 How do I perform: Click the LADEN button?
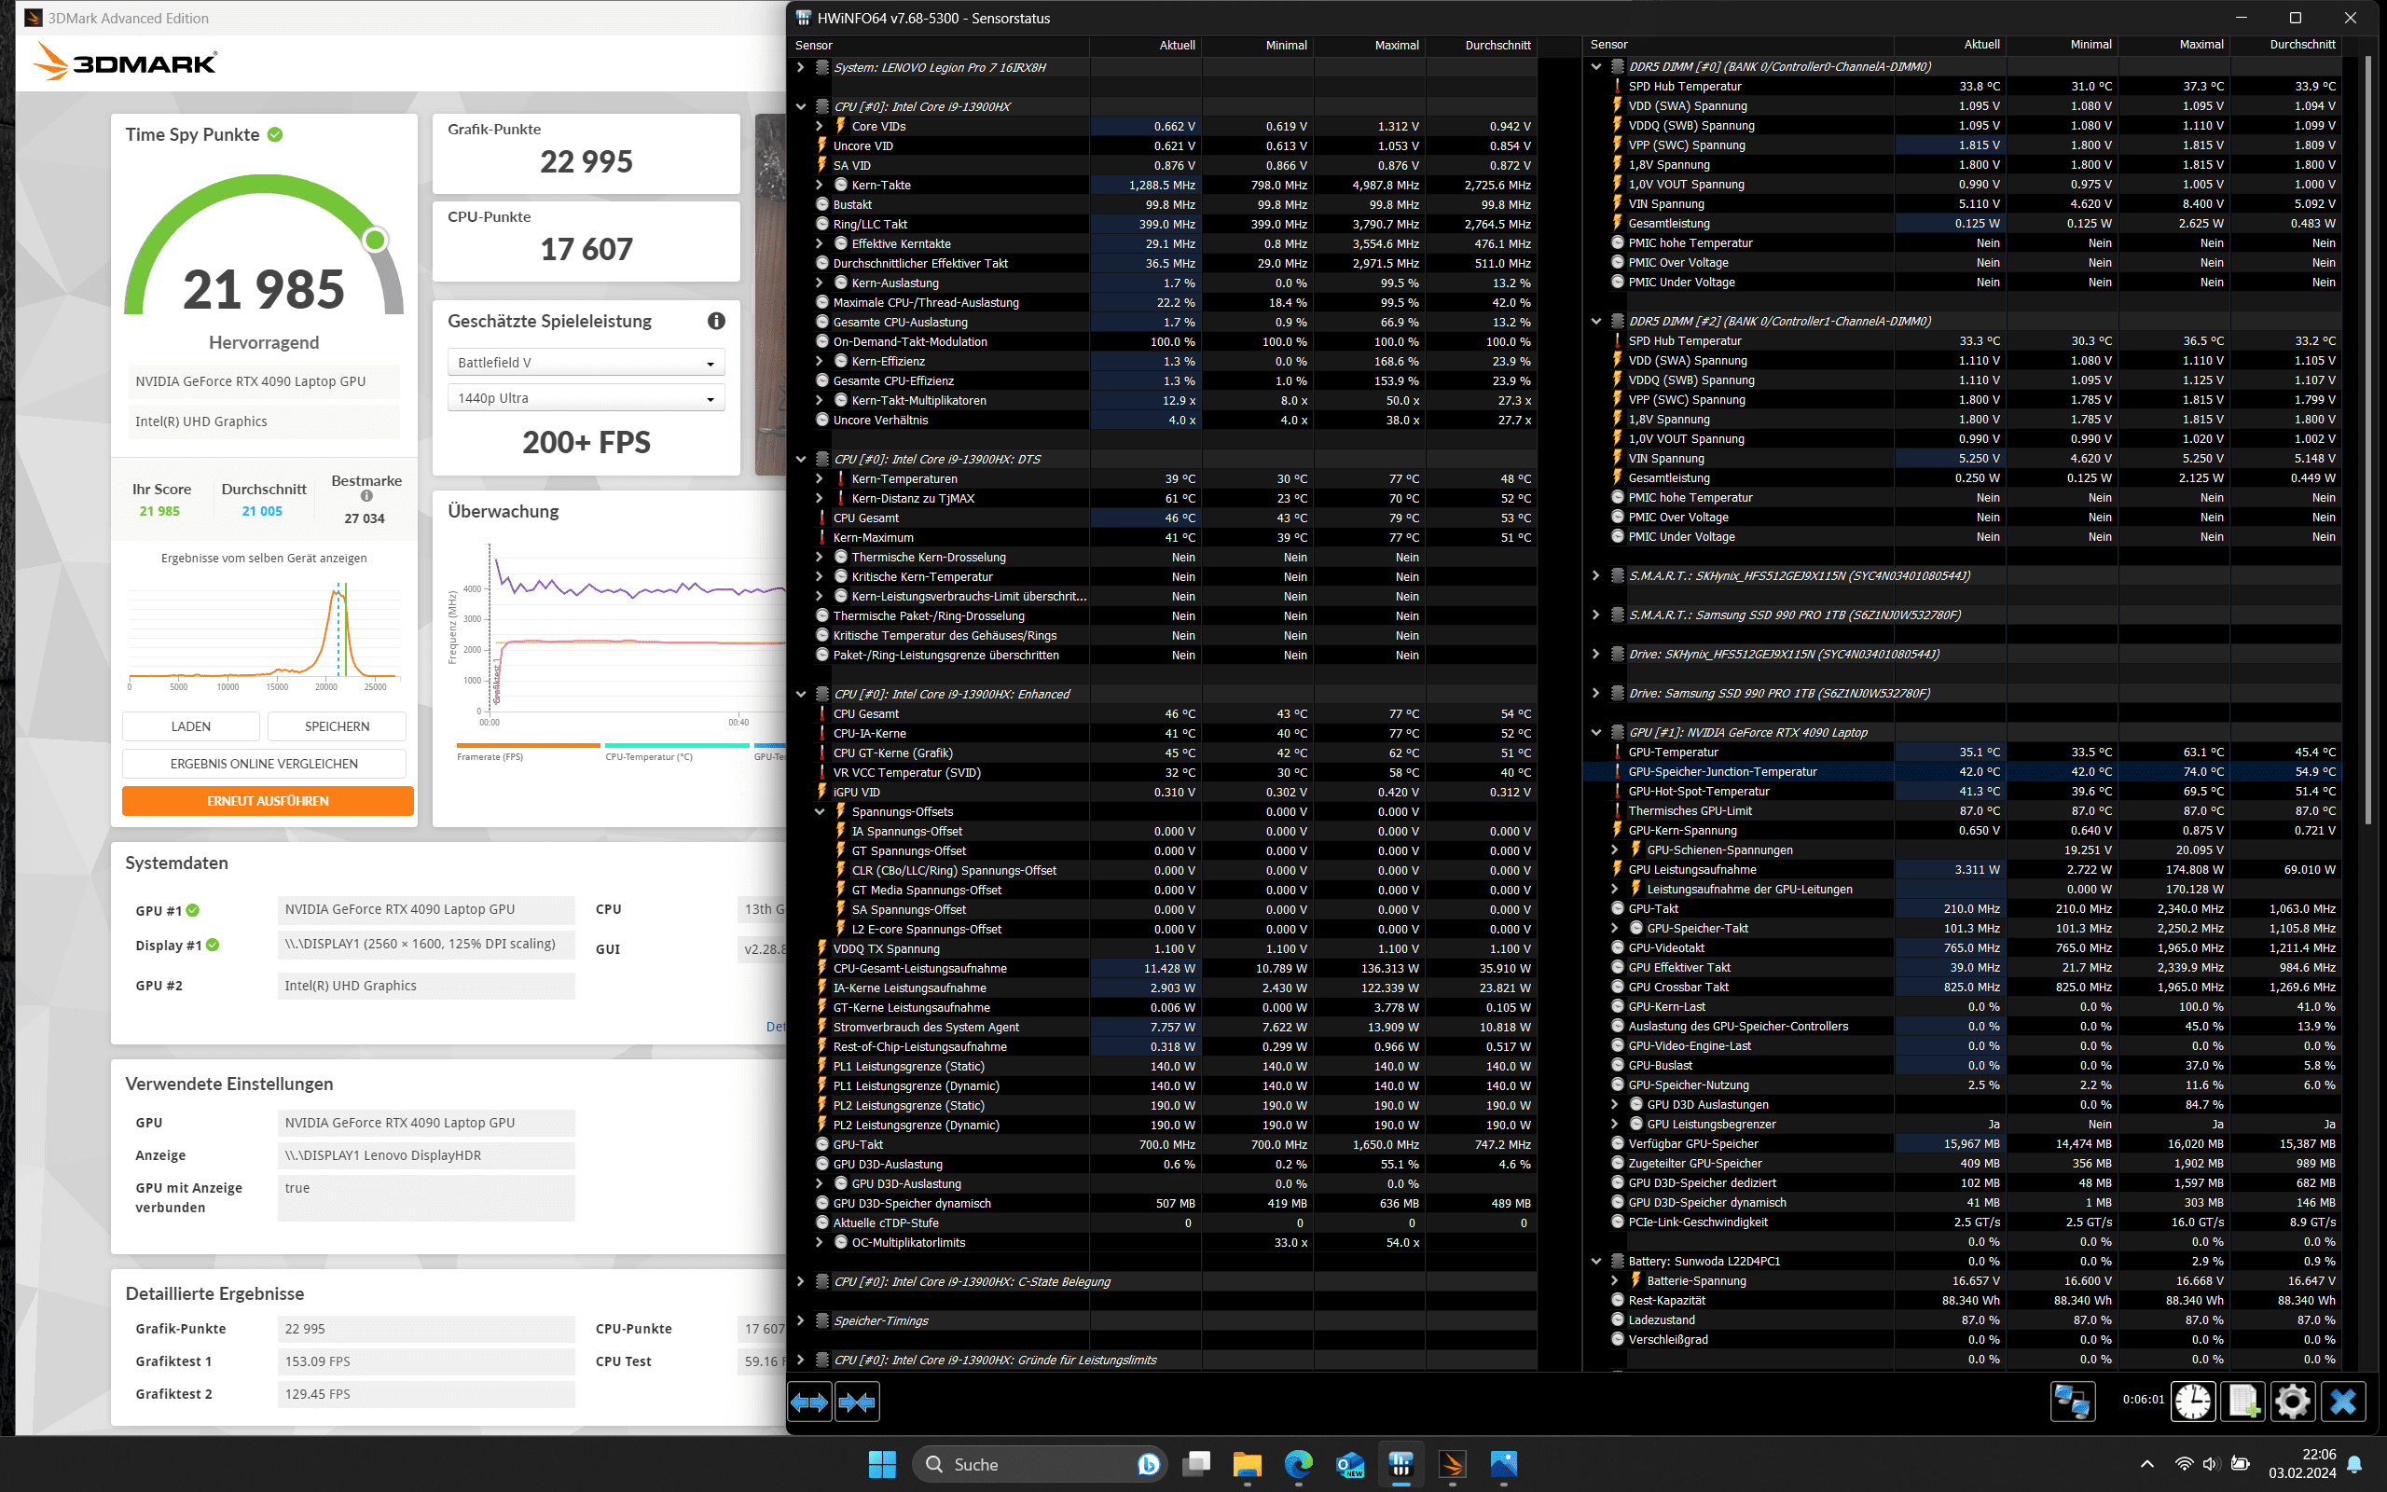190,726
